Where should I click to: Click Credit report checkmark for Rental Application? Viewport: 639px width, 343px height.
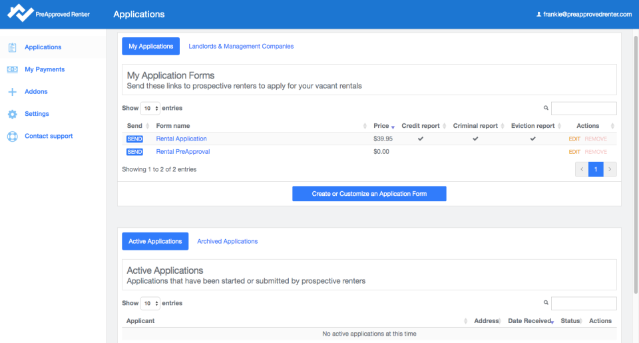click(x=421, y=139)
